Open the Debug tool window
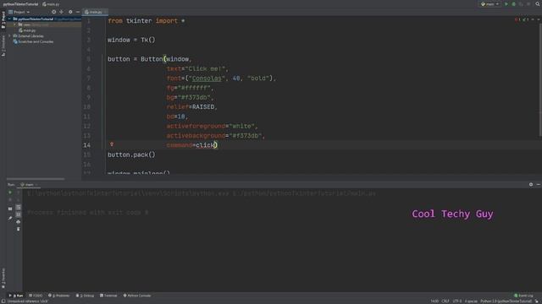This screenshot has height=304, width=542. click(x=85, y=296)
